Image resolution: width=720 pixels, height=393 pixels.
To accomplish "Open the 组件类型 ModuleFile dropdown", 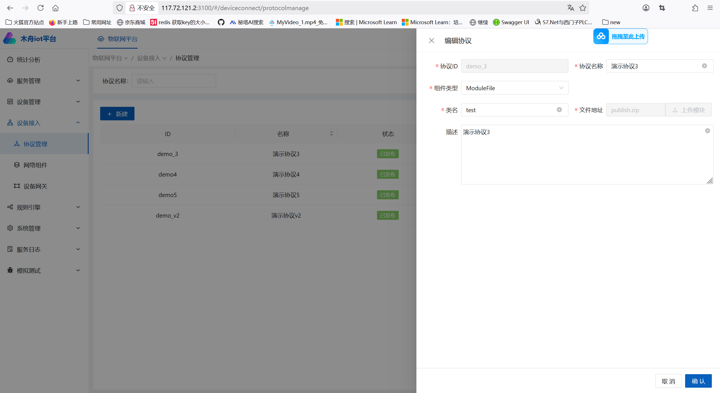I will [514, 88].
